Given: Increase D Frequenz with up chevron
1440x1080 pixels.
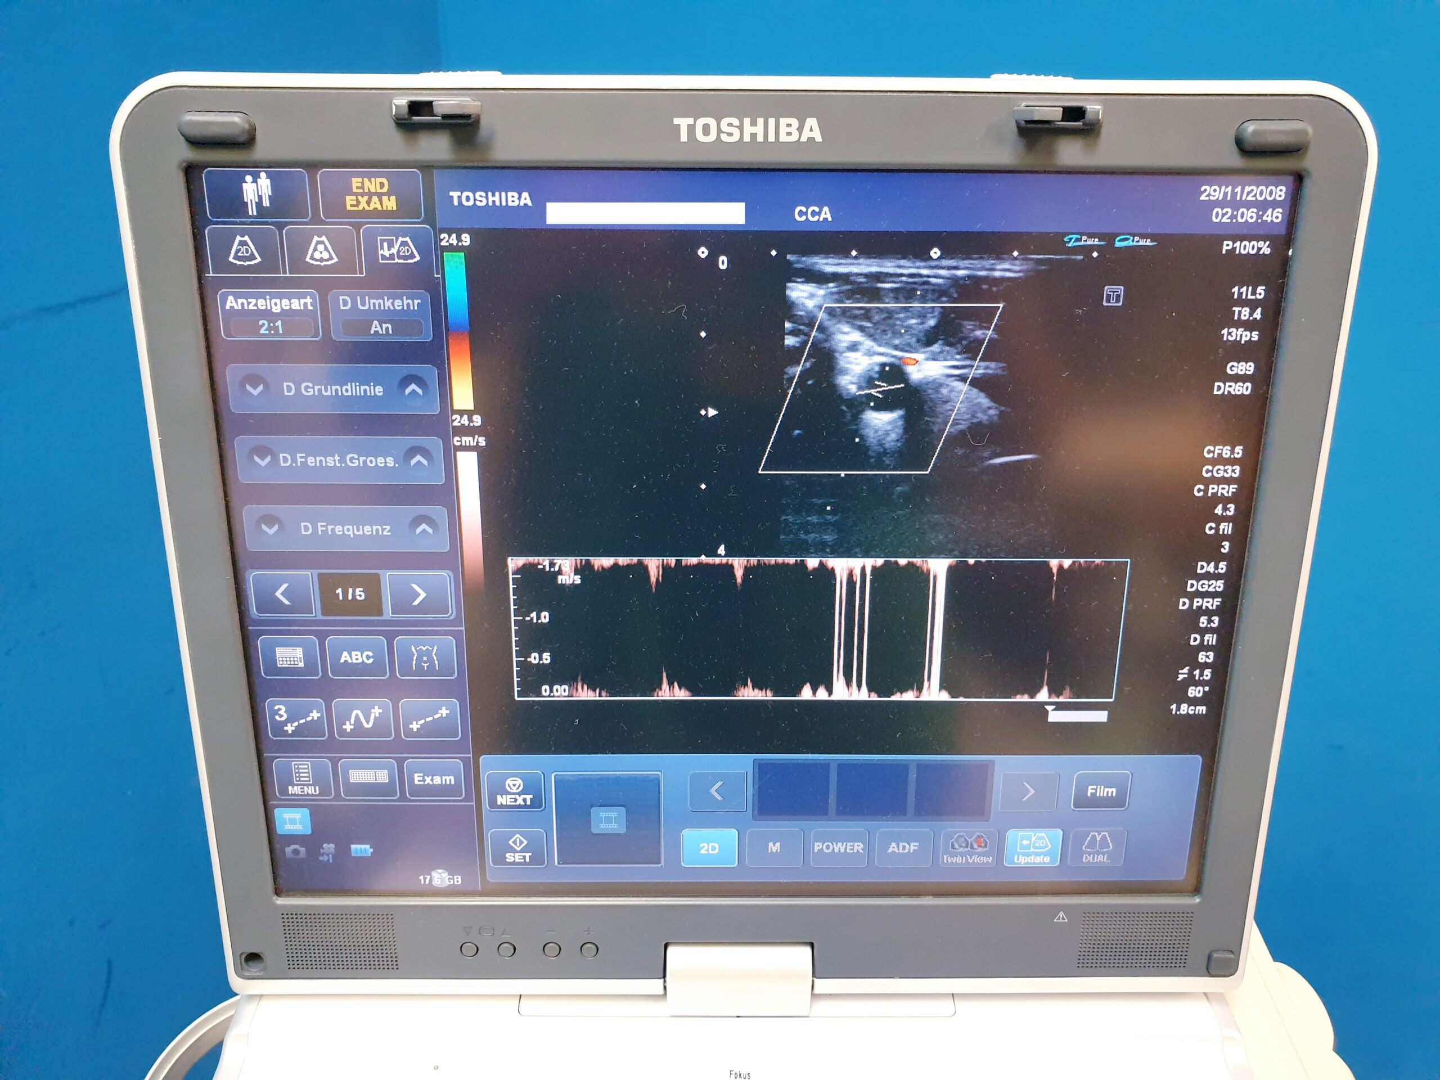Looking at the screenshot, I should point(425,529).
